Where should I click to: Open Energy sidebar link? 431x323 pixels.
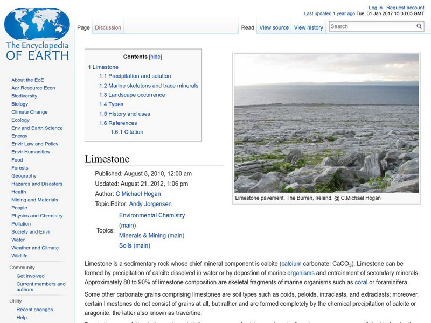[x=19, y=136]
